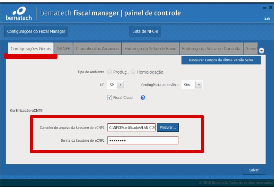Toggle the Fiscal Cloud checkbox
The width and height of the screenshot is (274, 187).
[109, 97]
